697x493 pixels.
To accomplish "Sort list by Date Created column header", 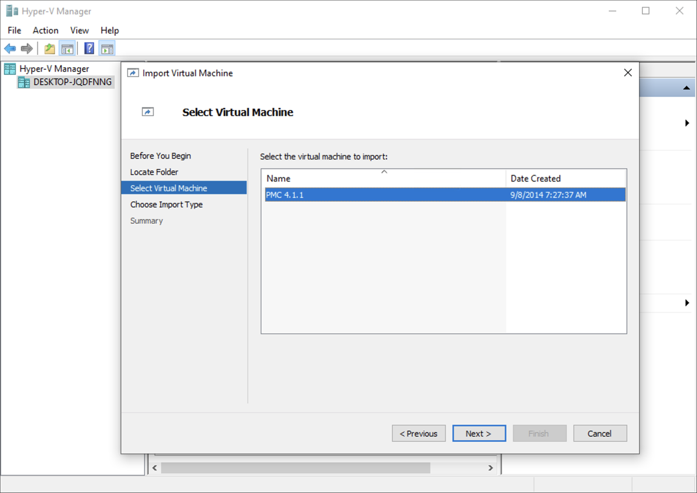I will click(x=565, y=178).
